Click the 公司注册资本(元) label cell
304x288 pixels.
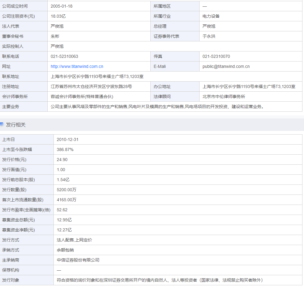[24, 16]
